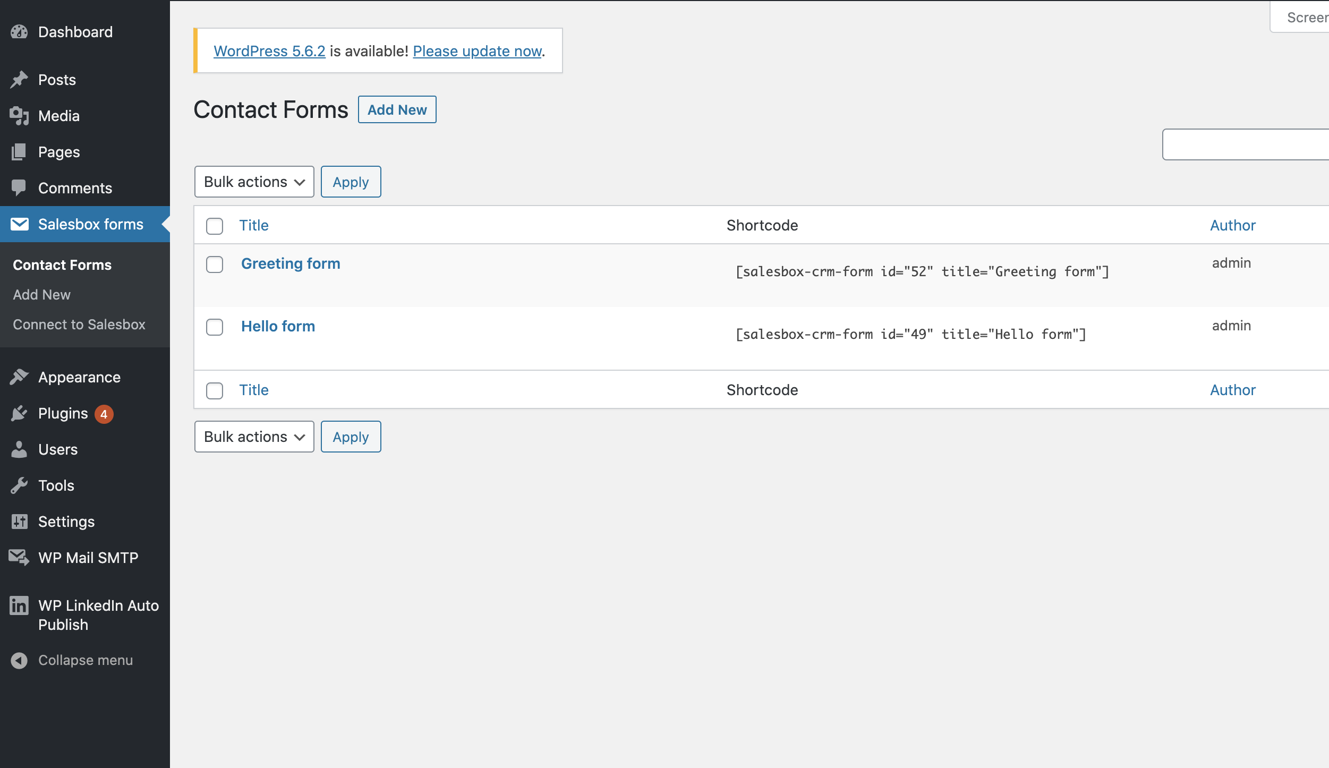Select the Salesbox forms menu
This screenshot has width=1329, height=768.
(x=85, y=224)
